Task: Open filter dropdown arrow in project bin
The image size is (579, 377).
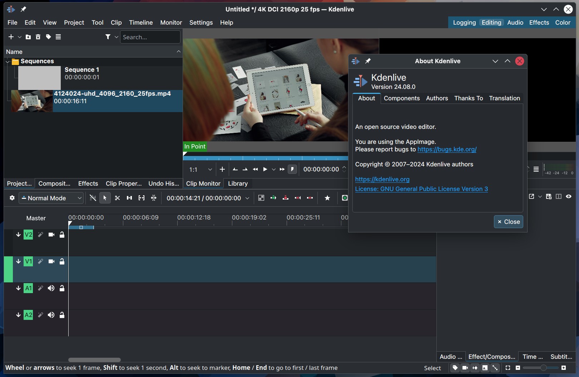Action: (117, 37)
